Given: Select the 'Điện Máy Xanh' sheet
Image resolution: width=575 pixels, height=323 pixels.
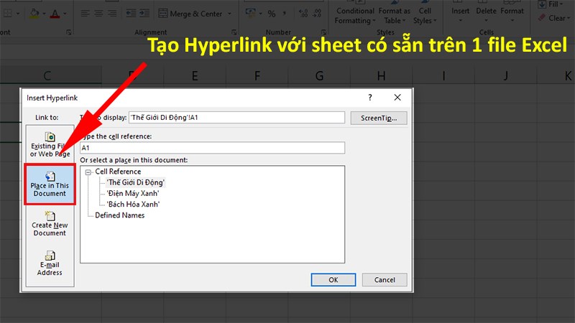Looking at the screenshot, I should 133,193.
